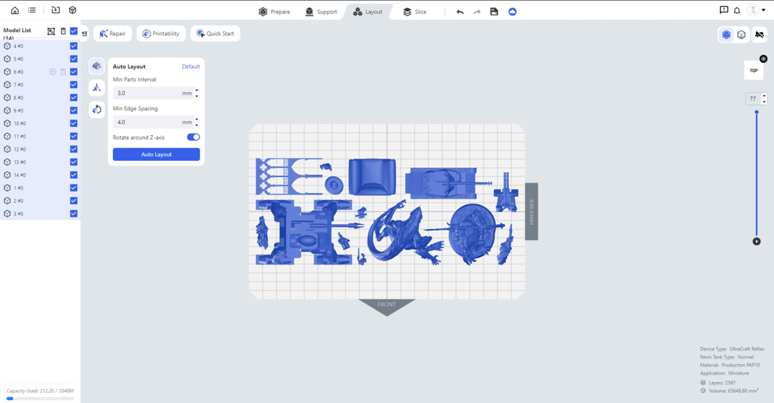Click the layer slider's top handle
774x403 pixels.
[x=756, y=112]
